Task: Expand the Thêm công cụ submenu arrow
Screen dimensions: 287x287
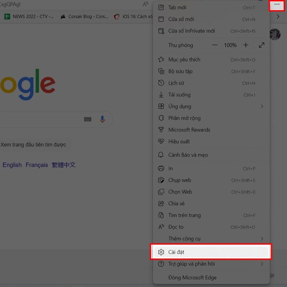Action: coord(262,239)
